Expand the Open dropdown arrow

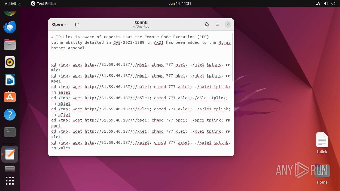pos(66,24)
